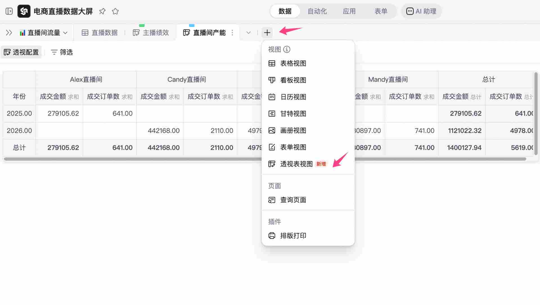Launch the AI 助理 assistant
This screenshot has width=540, height=305.
(421, 11)
